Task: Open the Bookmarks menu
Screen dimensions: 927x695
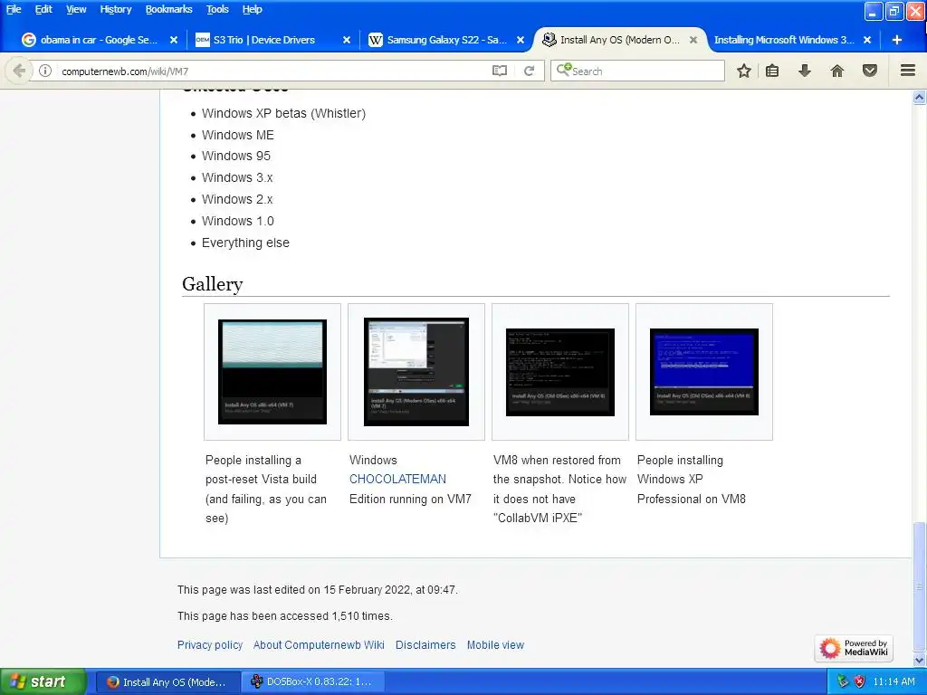Action: point(168,9)
